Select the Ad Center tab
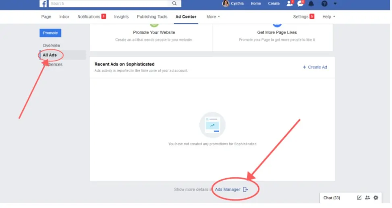 click(186, 17)
